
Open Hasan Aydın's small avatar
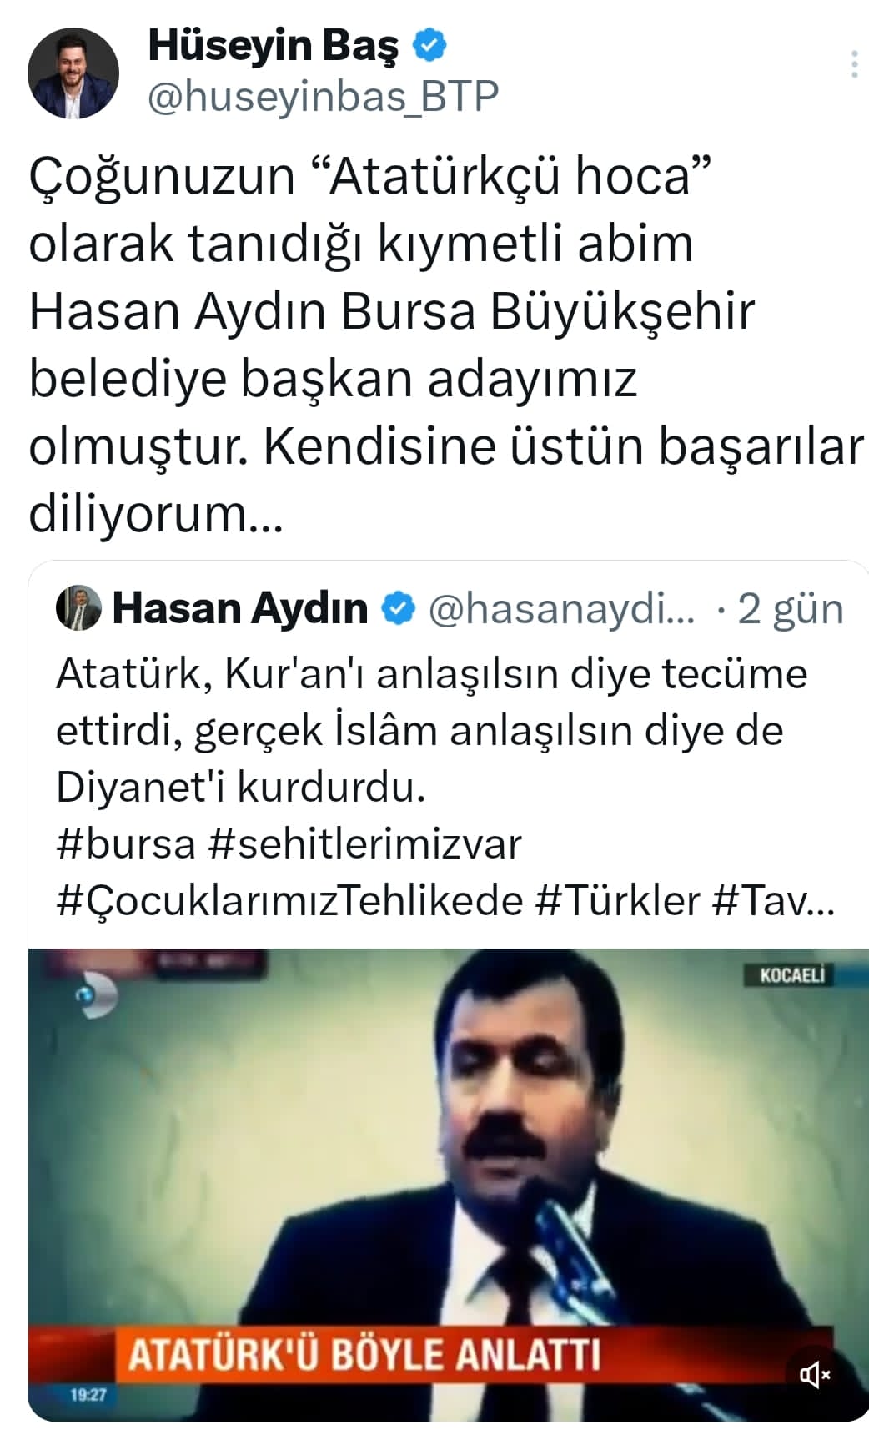pos(78,607)
